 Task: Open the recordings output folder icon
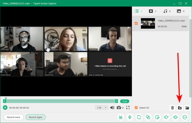coord(187,108)
